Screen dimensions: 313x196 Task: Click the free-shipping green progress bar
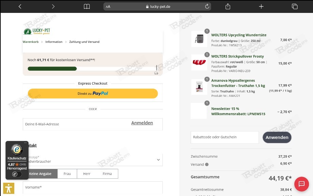coord(52,69)
